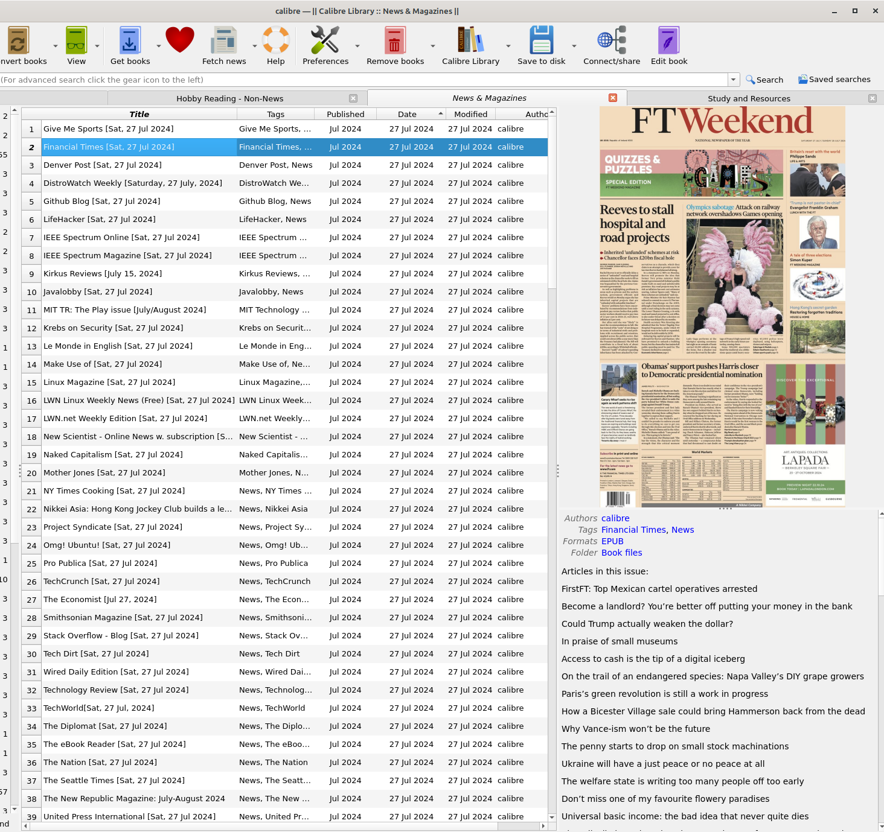Switch to Hobby Reading - Non-News tab
This screenshot has width=884, height=832.
229,98
